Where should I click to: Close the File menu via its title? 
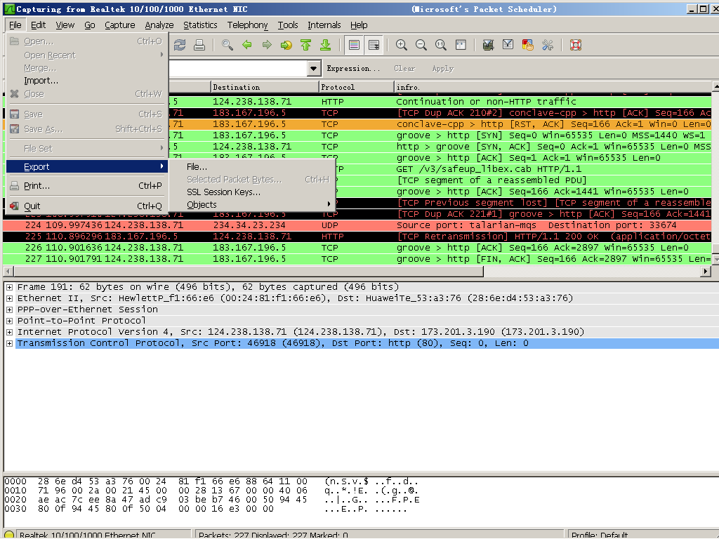click(x=15, y=25)
